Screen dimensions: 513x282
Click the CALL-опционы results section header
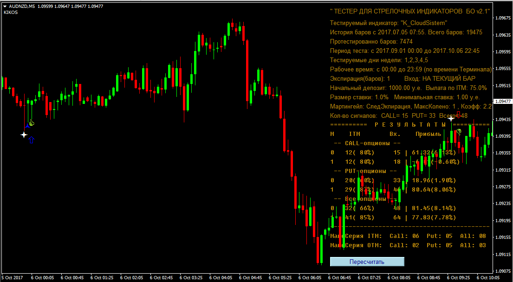coord(367,143)
